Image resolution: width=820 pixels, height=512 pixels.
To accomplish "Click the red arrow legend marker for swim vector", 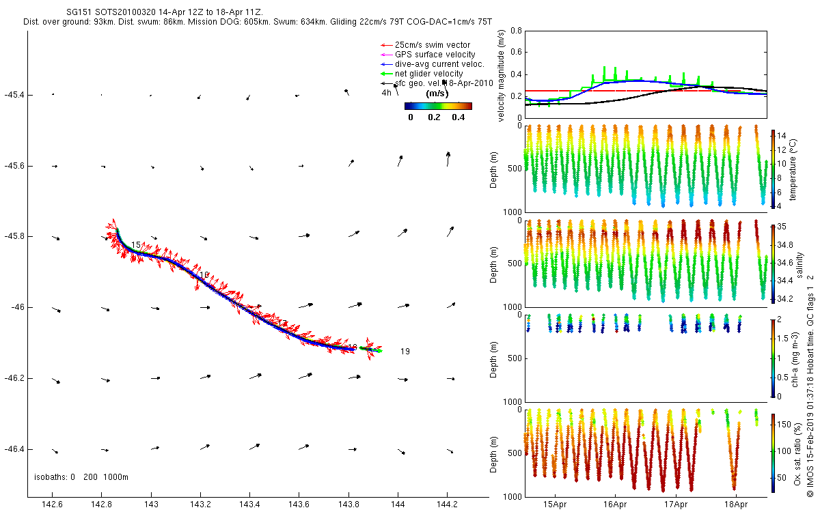I will click(386, 46).
